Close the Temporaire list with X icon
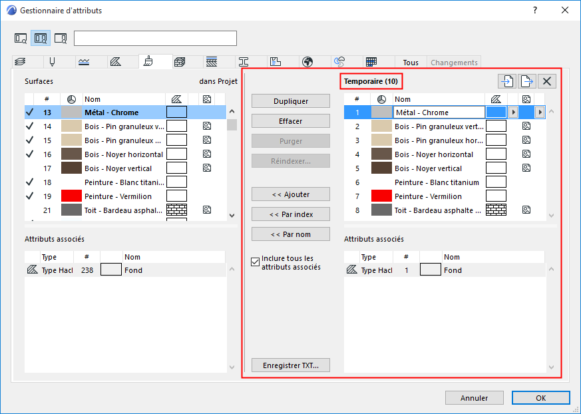This screenshot has height=414, width=581. coord(547,81)
